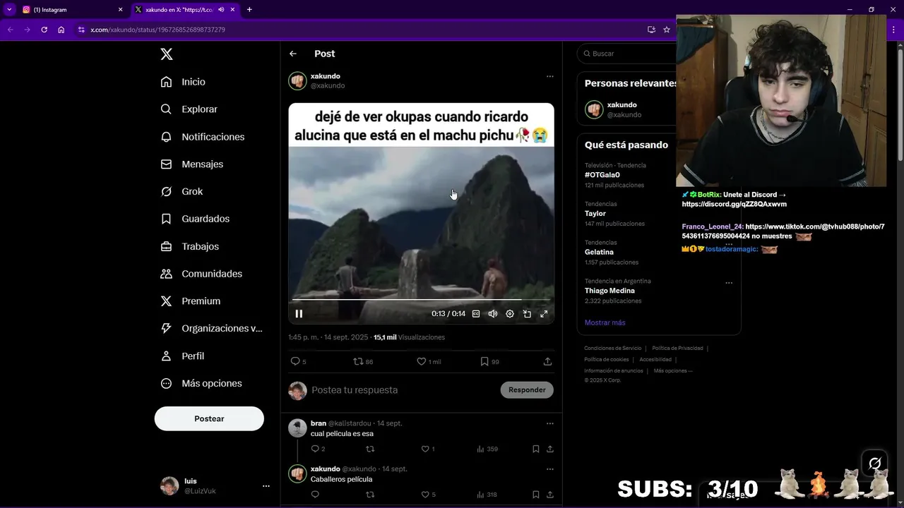904x508 pixels.
Task: Open Mensajes page
Action: 191,164
